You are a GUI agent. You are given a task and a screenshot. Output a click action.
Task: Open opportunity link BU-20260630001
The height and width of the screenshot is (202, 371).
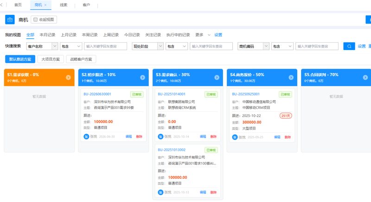[97, 94]
